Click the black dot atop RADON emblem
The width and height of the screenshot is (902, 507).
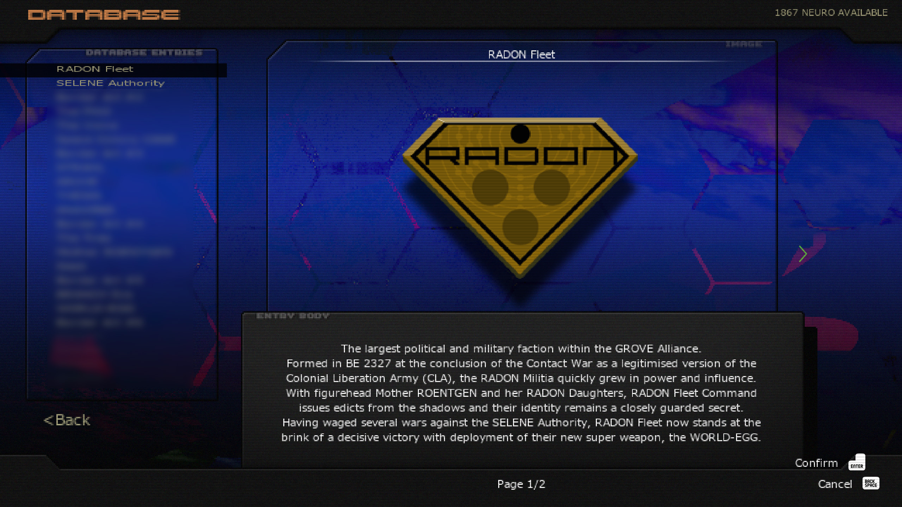(x=520, y=134)
